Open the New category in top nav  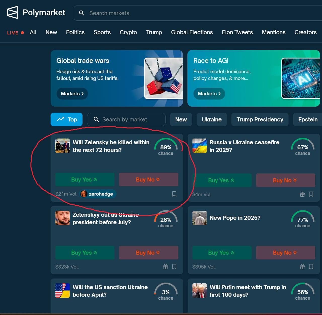(x=51, y=32)
